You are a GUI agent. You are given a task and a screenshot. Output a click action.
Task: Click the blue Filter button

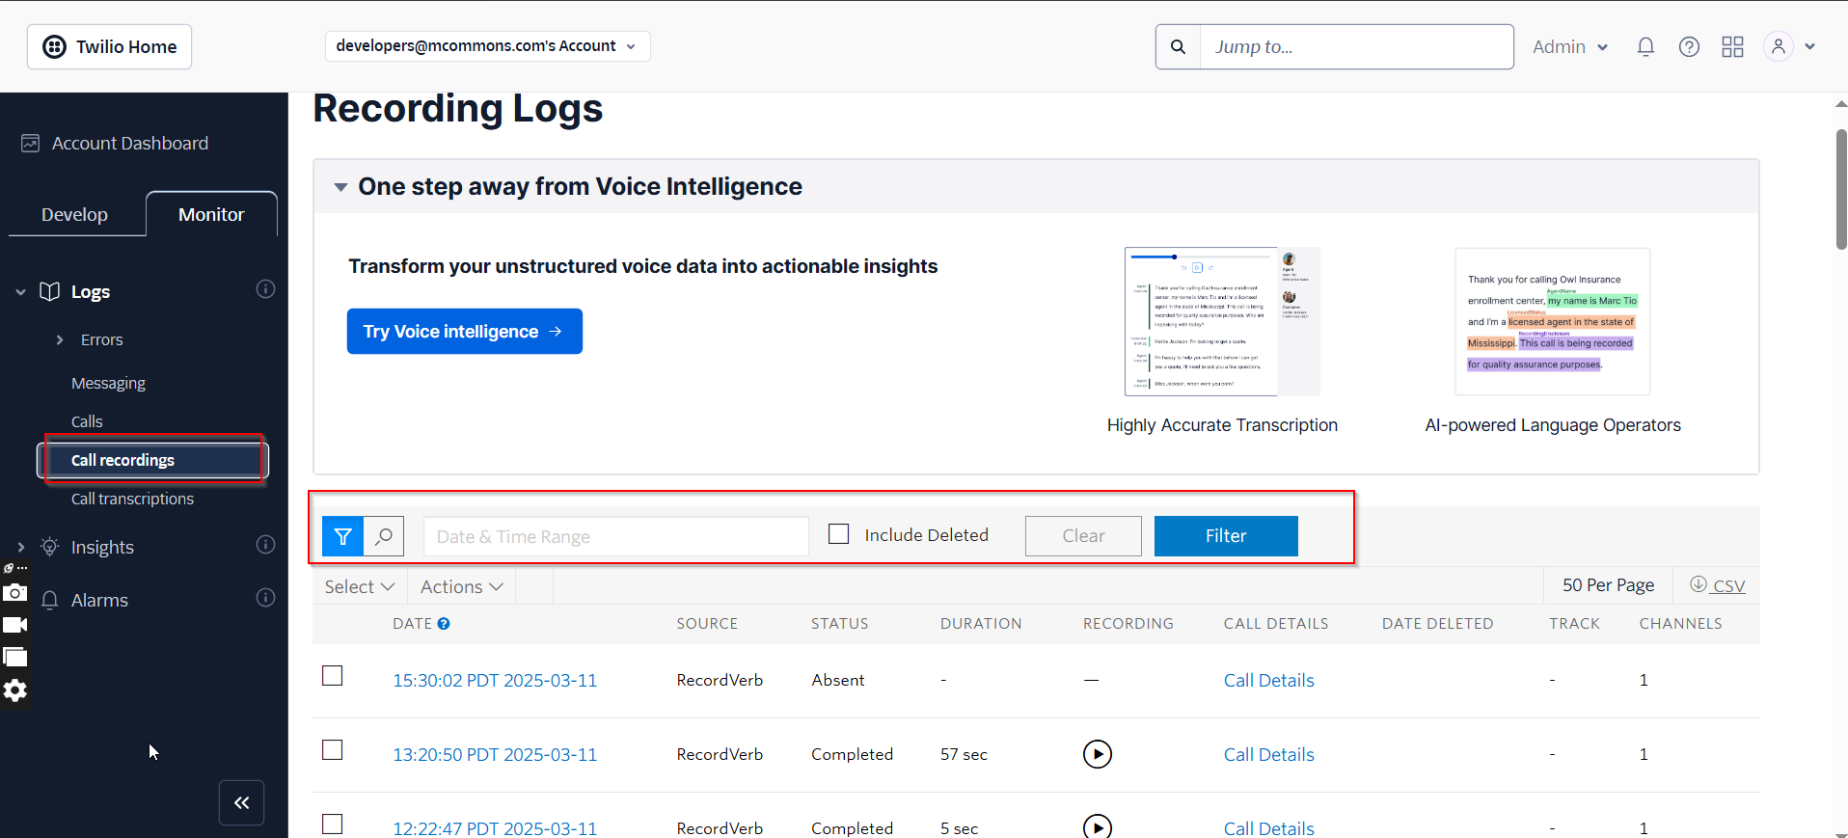[x=1226, y=536]
